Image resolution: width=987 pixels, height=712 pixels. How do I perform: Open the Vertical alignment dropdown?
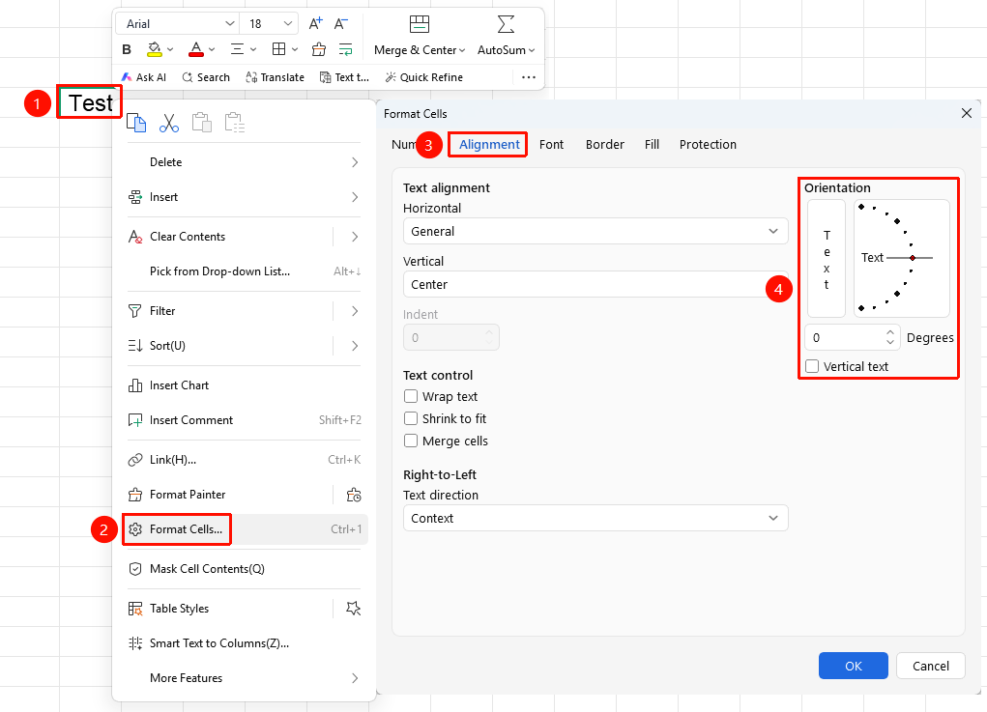point(595,284)
